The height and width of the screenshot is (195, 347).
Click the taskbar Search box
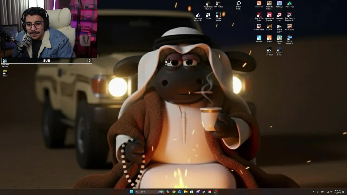(150, 192)
